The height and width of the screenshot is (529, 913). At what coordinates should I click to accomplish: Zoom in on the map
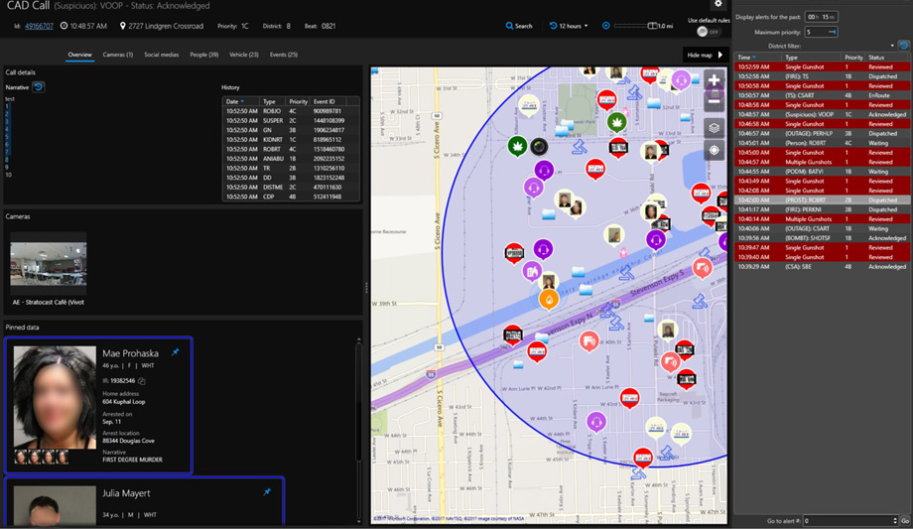coord(714,80)
